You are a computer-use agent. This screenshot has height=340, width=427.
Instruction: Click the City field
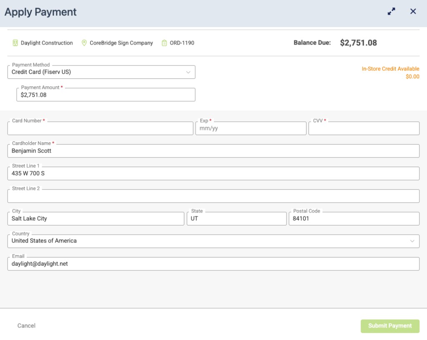tap(95, 218)
